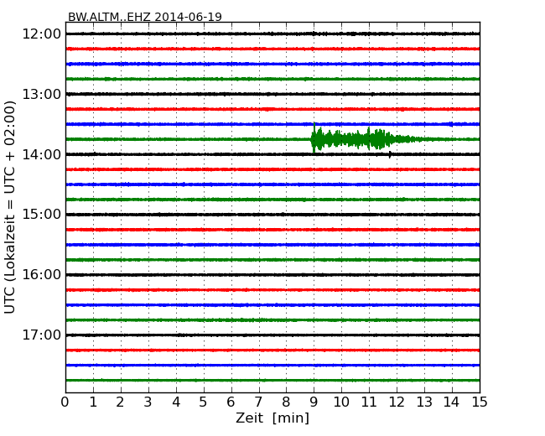Click x-axis tick label 15
The height and width of the screenshot is (436, 545).
coord(480,402)
